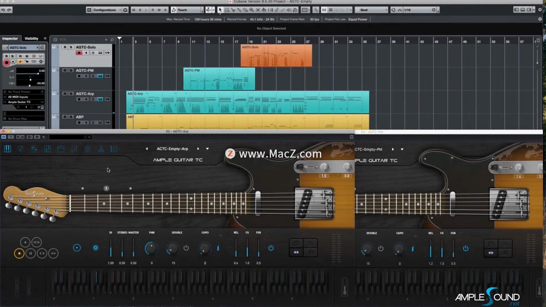Open Main panel in Ample Guitar Arp
The width and height of the screenshot is (546, 307).
click(7, 149)
